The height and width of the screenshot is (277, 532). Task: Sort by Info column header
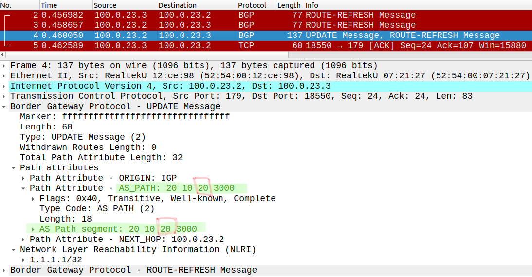(x=417, y=5)
